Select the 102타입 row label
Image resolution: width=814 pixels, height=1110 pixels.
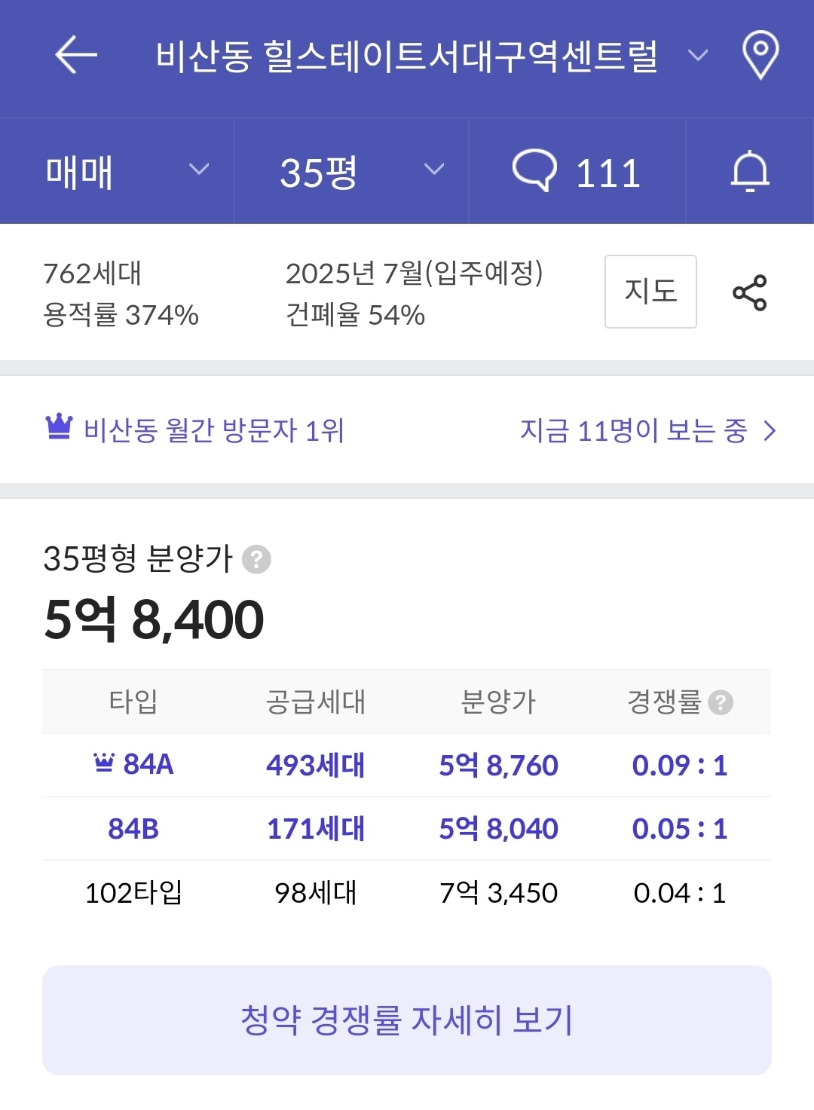click(x=133, y=893)
